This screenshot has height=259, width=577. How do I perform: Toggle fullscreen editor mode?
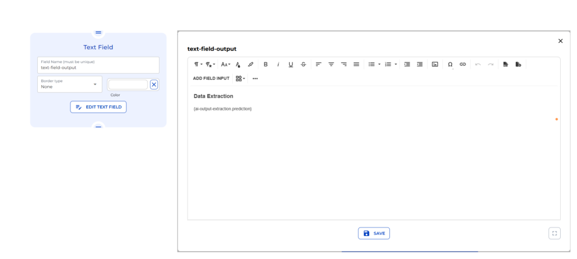(x=554, y=233)
